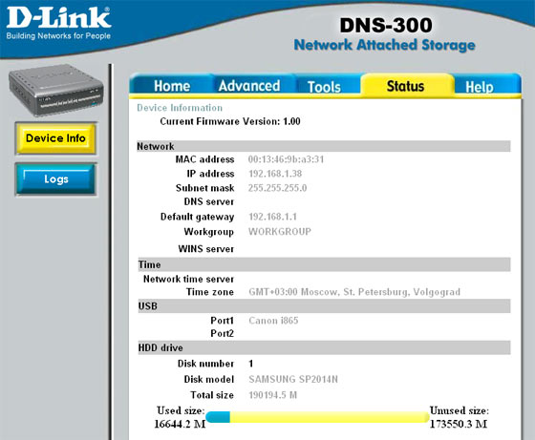The width and height of the screenshot is (535, 440).
Task: Click the time zone value text
Action: click(x=354, y=292)
